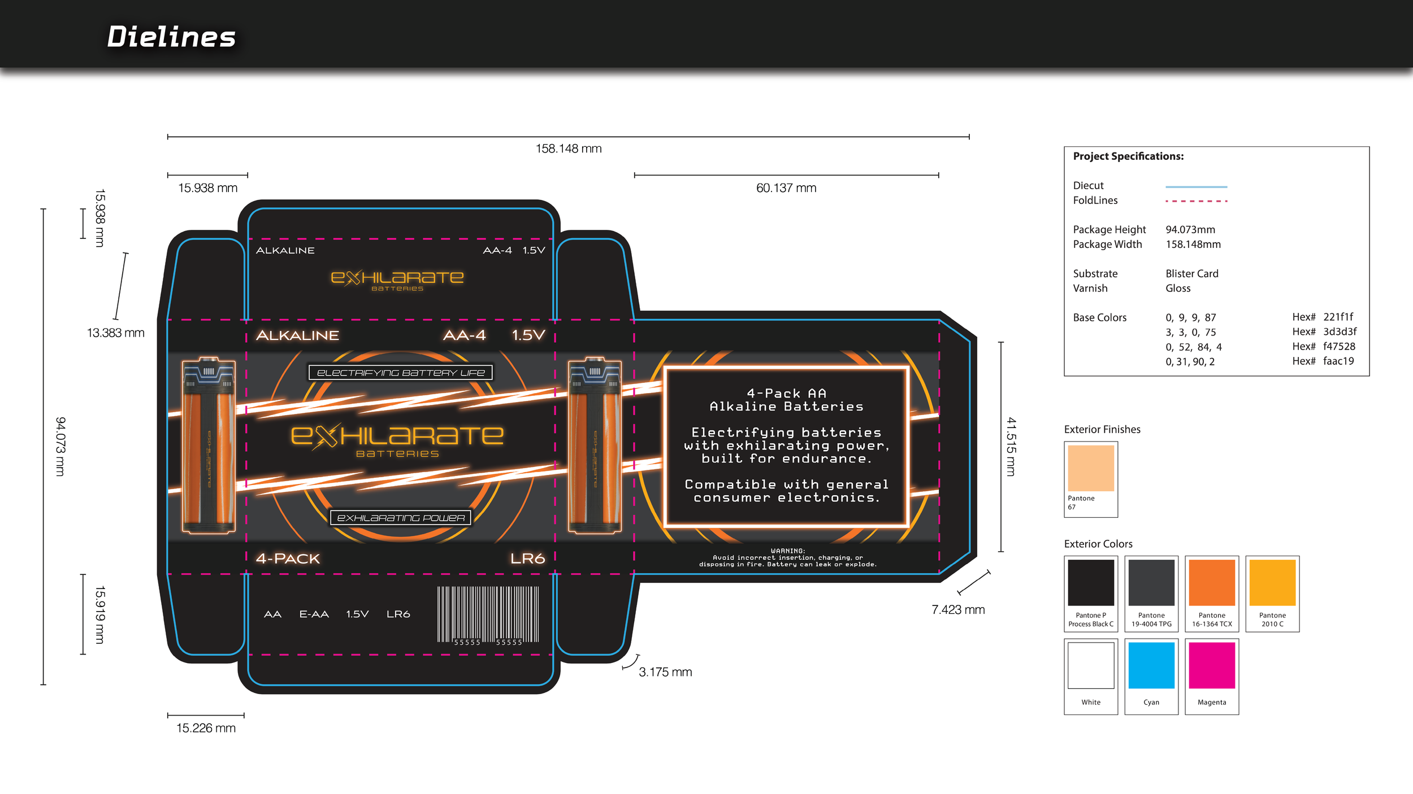
Task: Click the Exhilarating Power banner
Action: [x=400, y=518]
